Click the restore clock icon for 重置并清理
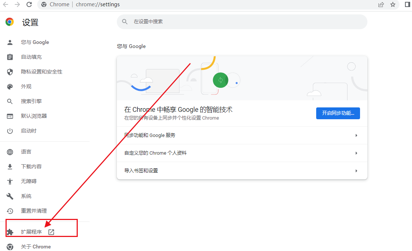The height and width of the screenshot is (251, 412). pos(10,211)
